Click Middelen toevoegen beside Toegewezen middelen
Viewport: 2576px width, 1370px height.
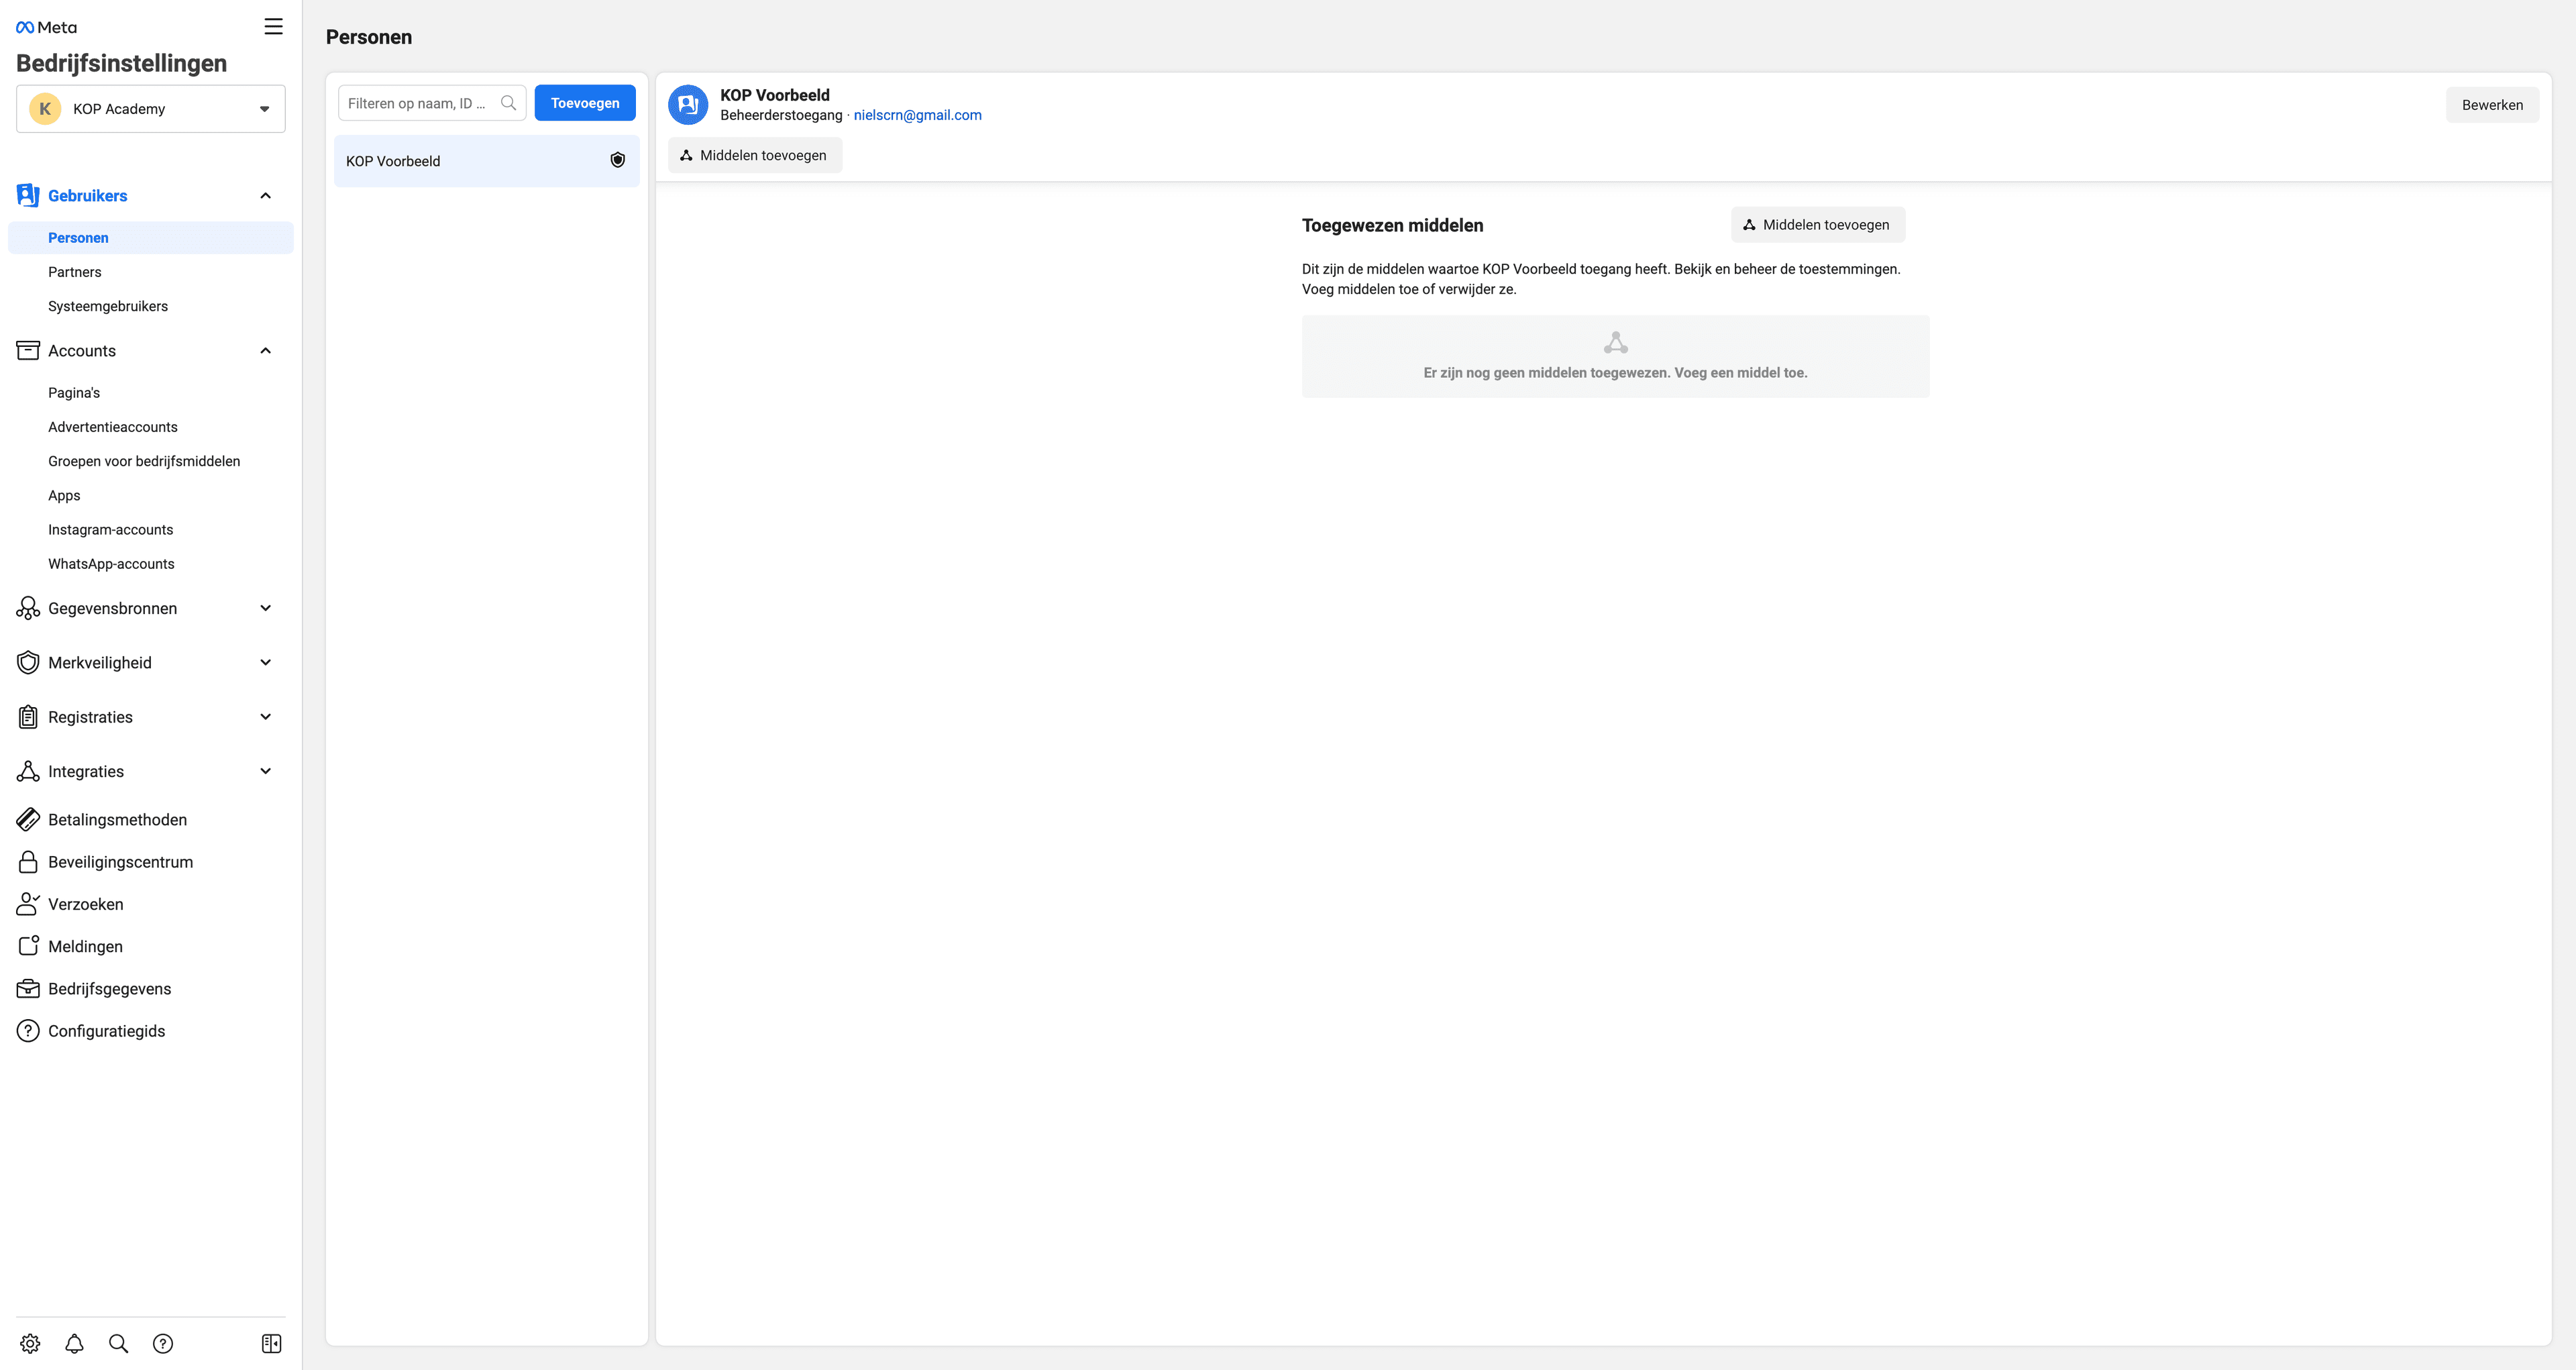[1818, 225]
